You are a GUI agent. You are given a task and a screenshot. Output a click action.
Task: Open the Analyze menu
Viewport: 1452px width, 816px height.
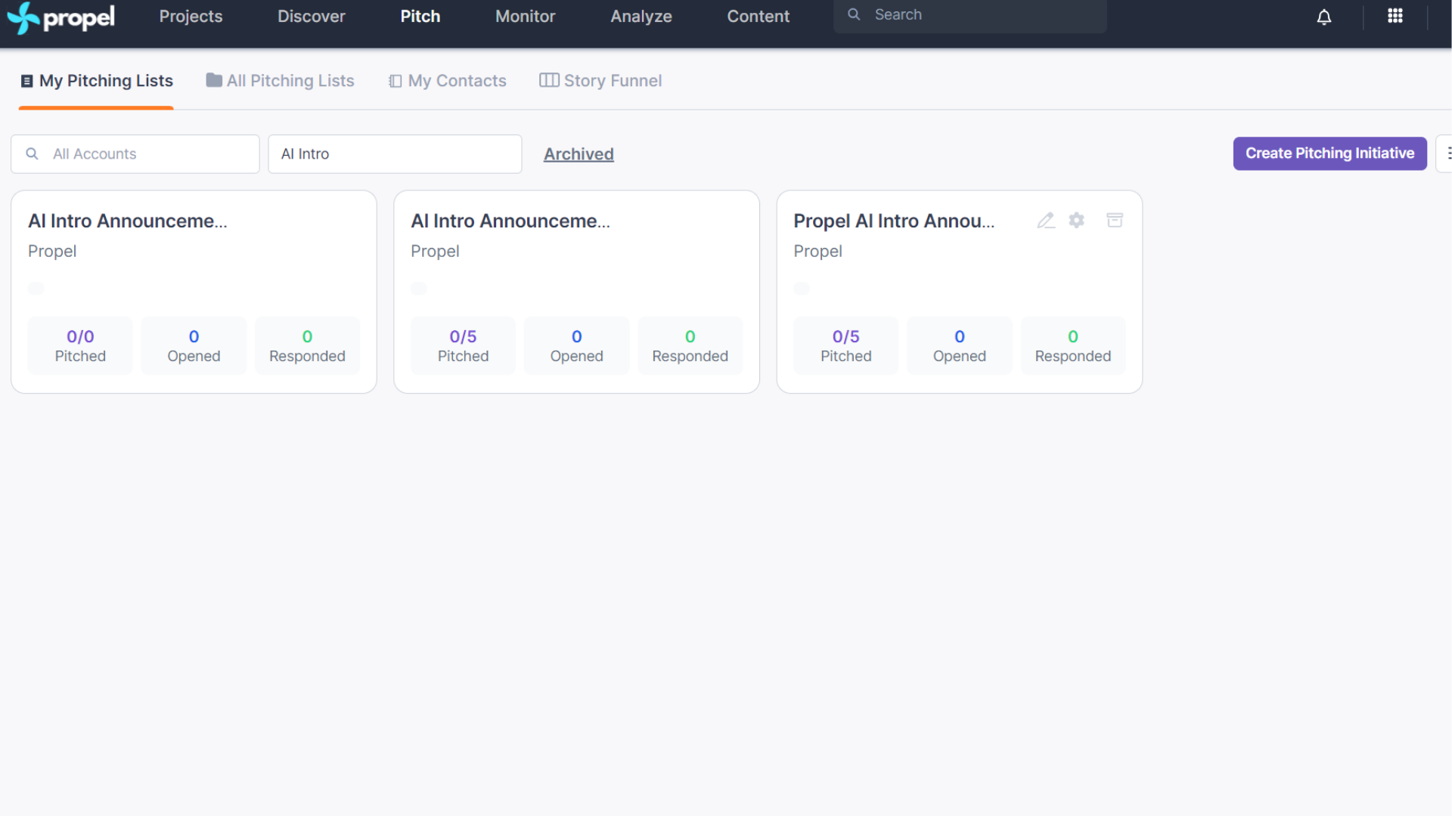(641, 17)
